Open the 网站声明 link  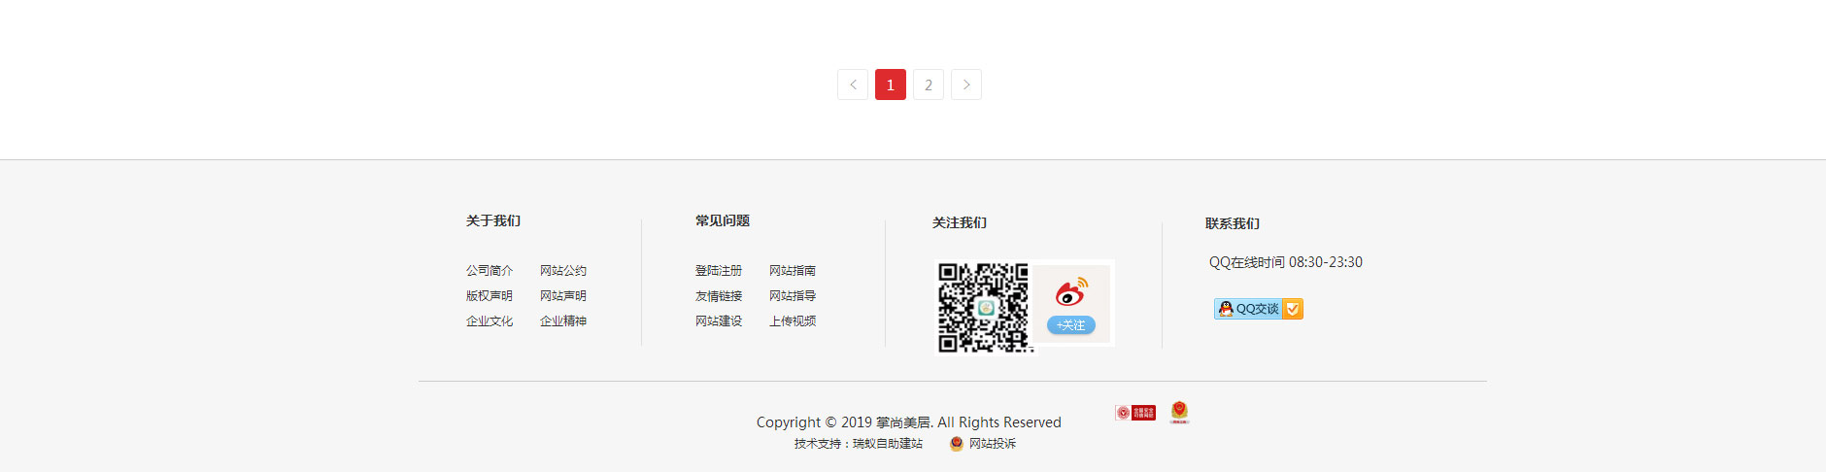(x=563, y=296)
